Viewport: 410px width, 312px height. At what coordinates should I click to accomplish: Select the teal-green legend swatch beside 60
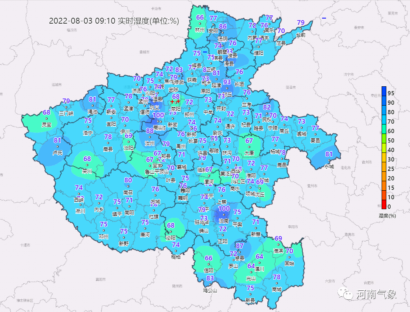tap(384, 129)
